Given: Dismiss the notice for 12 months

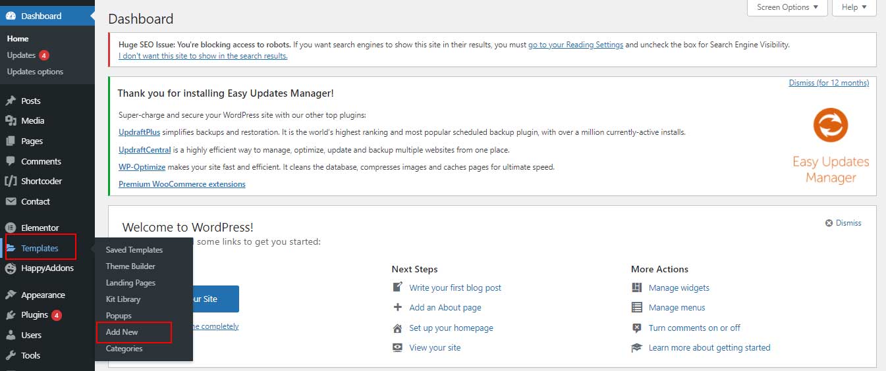Looking at the screenshot, I should [x=829, y=83].
